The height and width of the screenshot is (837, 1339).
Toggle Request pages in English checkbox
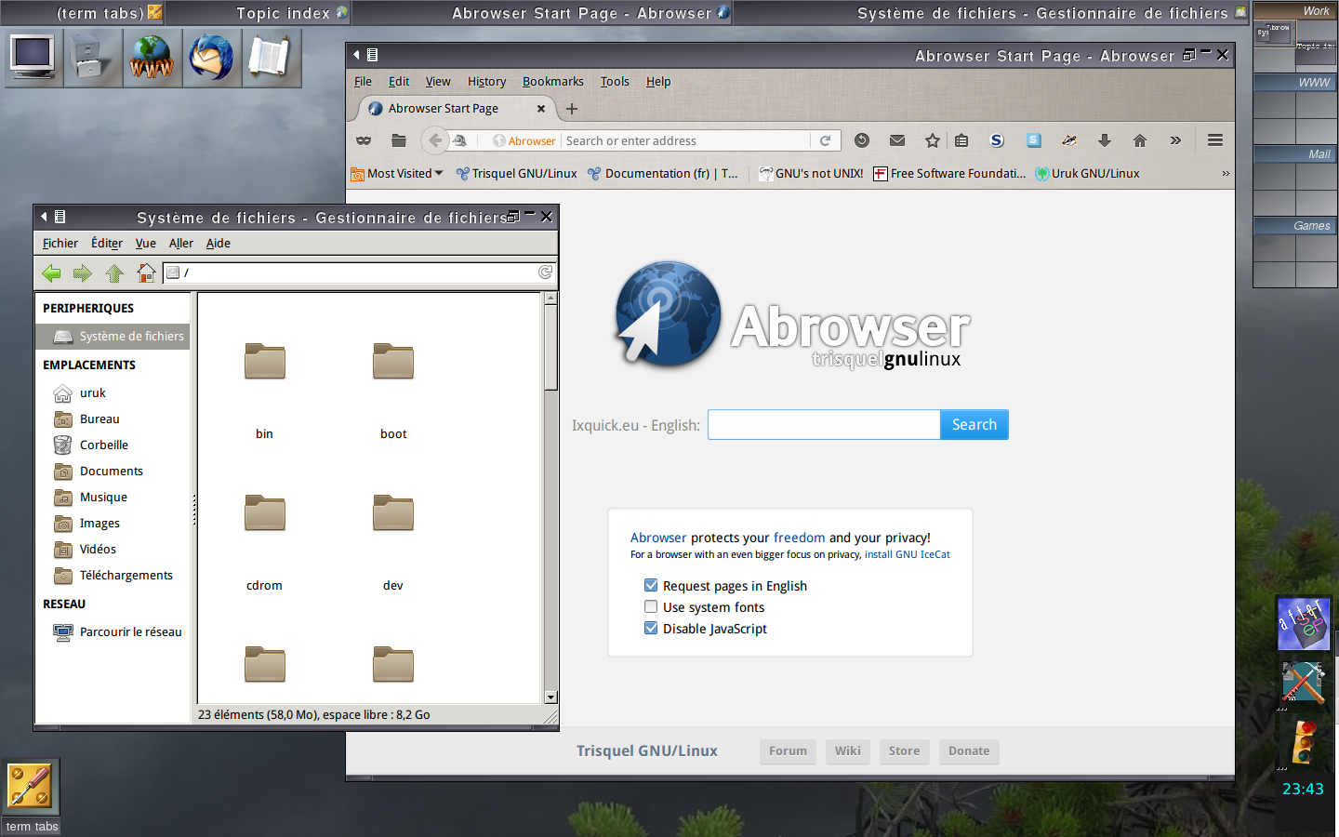pos(651,586)
